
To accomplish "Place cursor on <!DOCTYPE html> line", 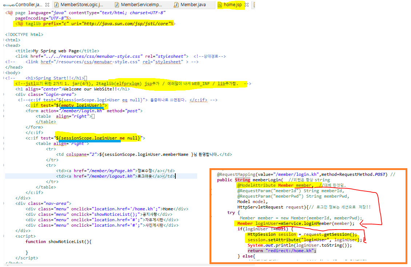I will point(24,35).
